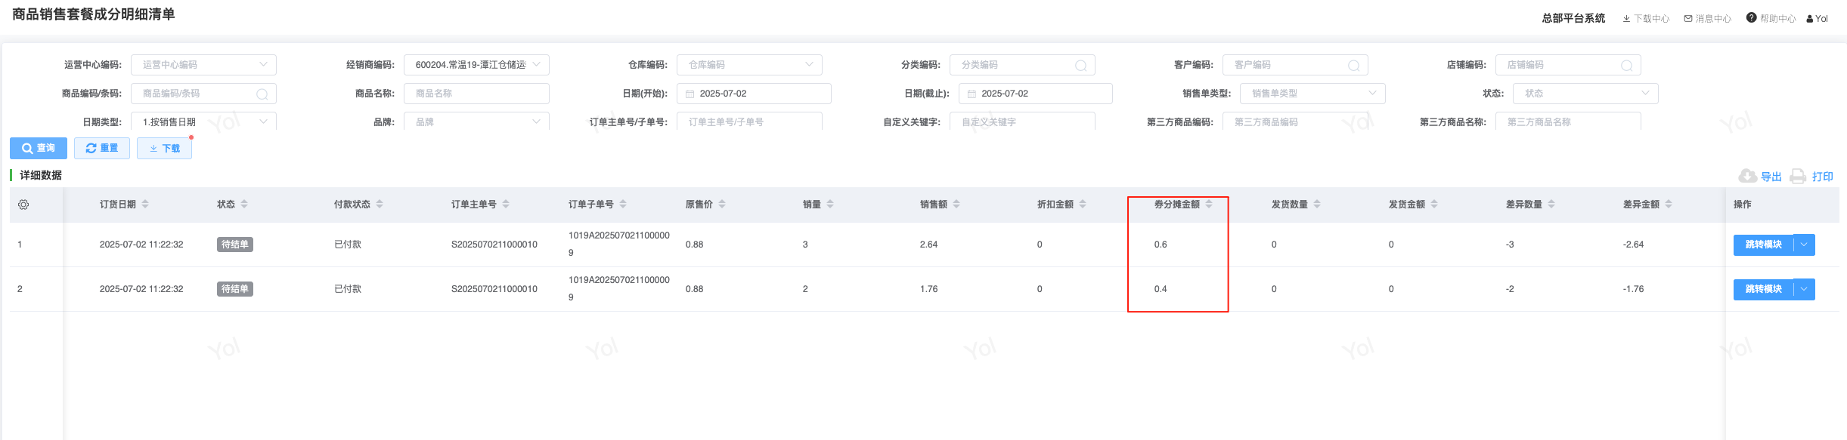1847x440 pixels.
Task: Sort by 状态 column
Action: [x=244, y=205]
